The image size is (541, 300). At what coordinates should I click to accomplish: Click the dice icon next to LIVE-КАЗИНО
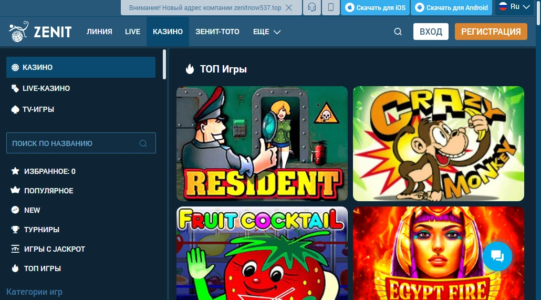[15, 88]
